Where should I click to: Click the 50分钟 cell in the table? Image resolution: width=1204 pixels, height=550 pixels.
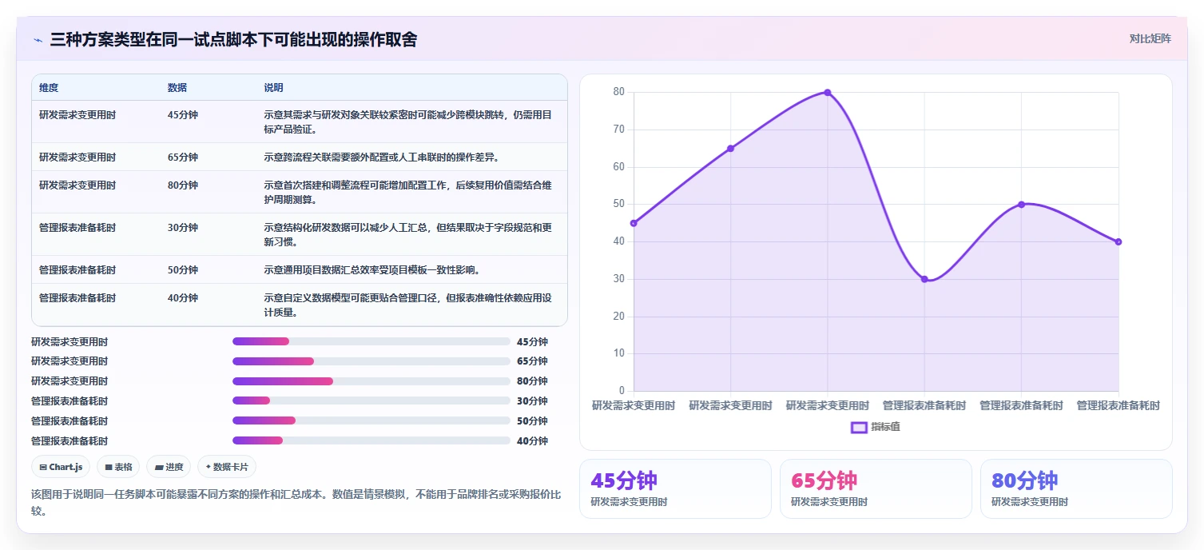click(183, 270)
